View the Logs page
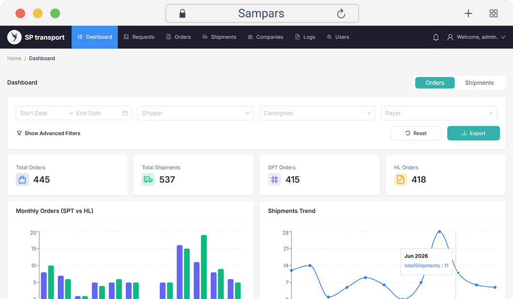Viewport: 513px width, 299px height. pyautogui.click(x=305, y=37)
